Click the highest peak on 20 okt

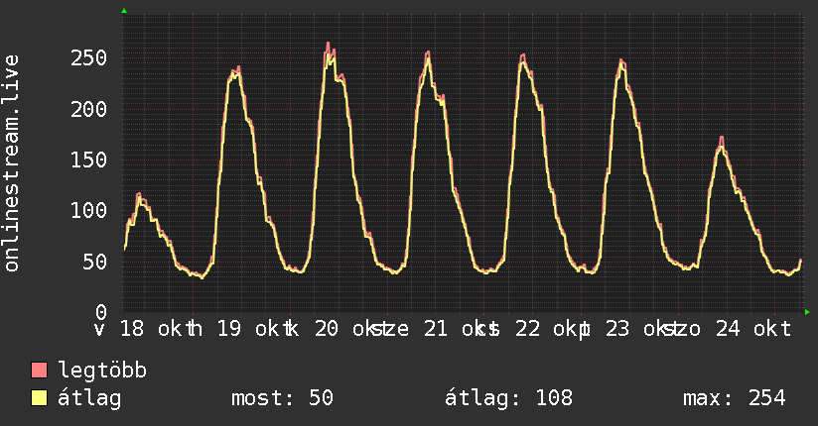tap(329, 44)
